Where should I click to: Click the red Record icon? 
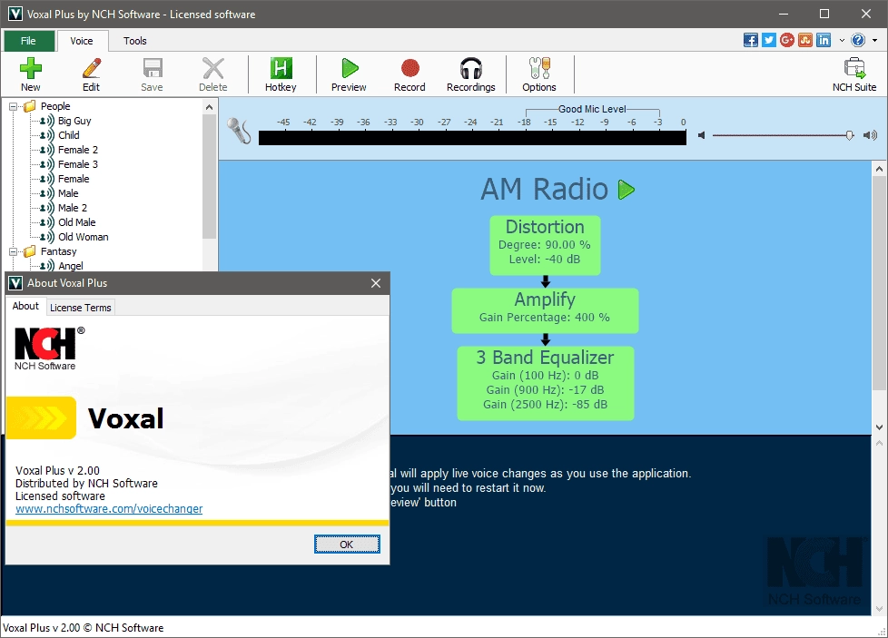pos(410,68)
